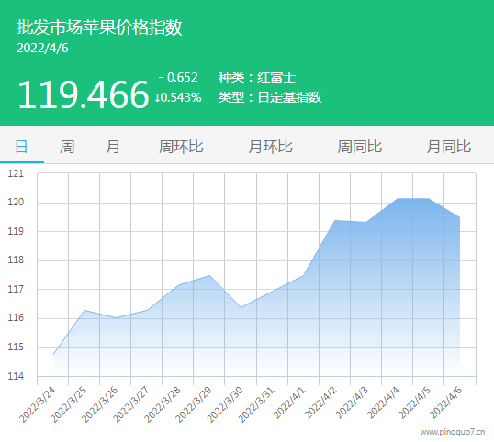Click the www.pingguo7.cn watermark link

453,432
